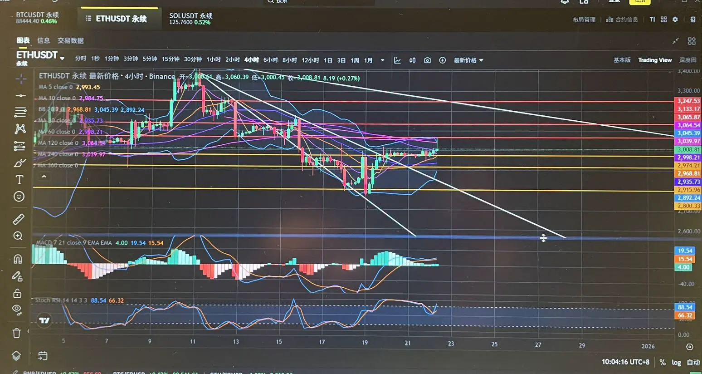Viewport: 702px width, 374px height.
Task: Switch to the BTCUSDT 永续 tab
Action: (37, 18)
